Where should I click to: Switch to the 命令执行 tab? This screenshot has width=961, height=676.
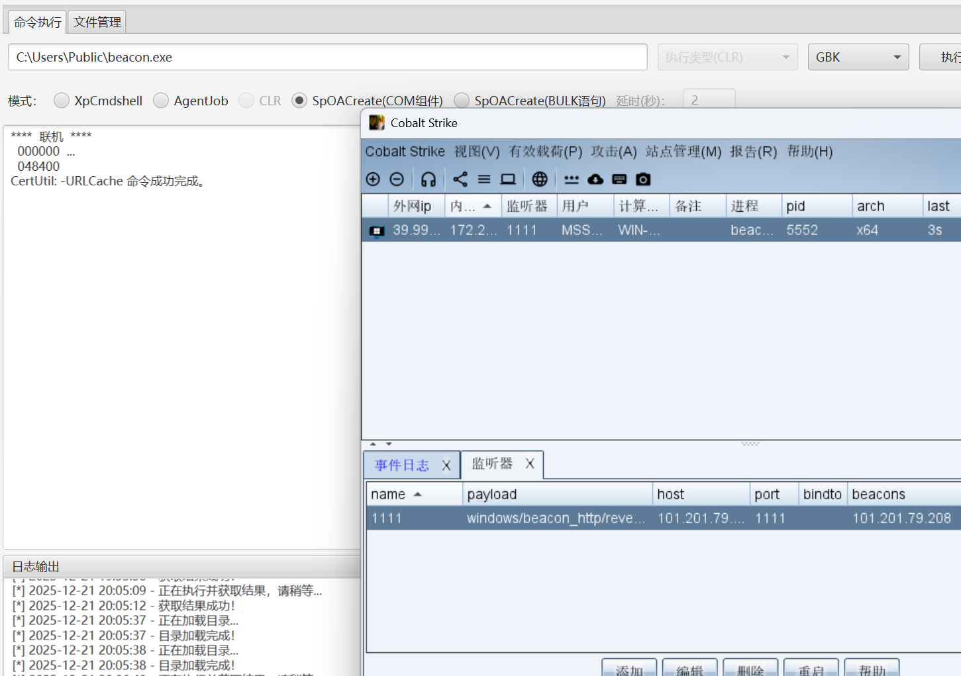38,22
